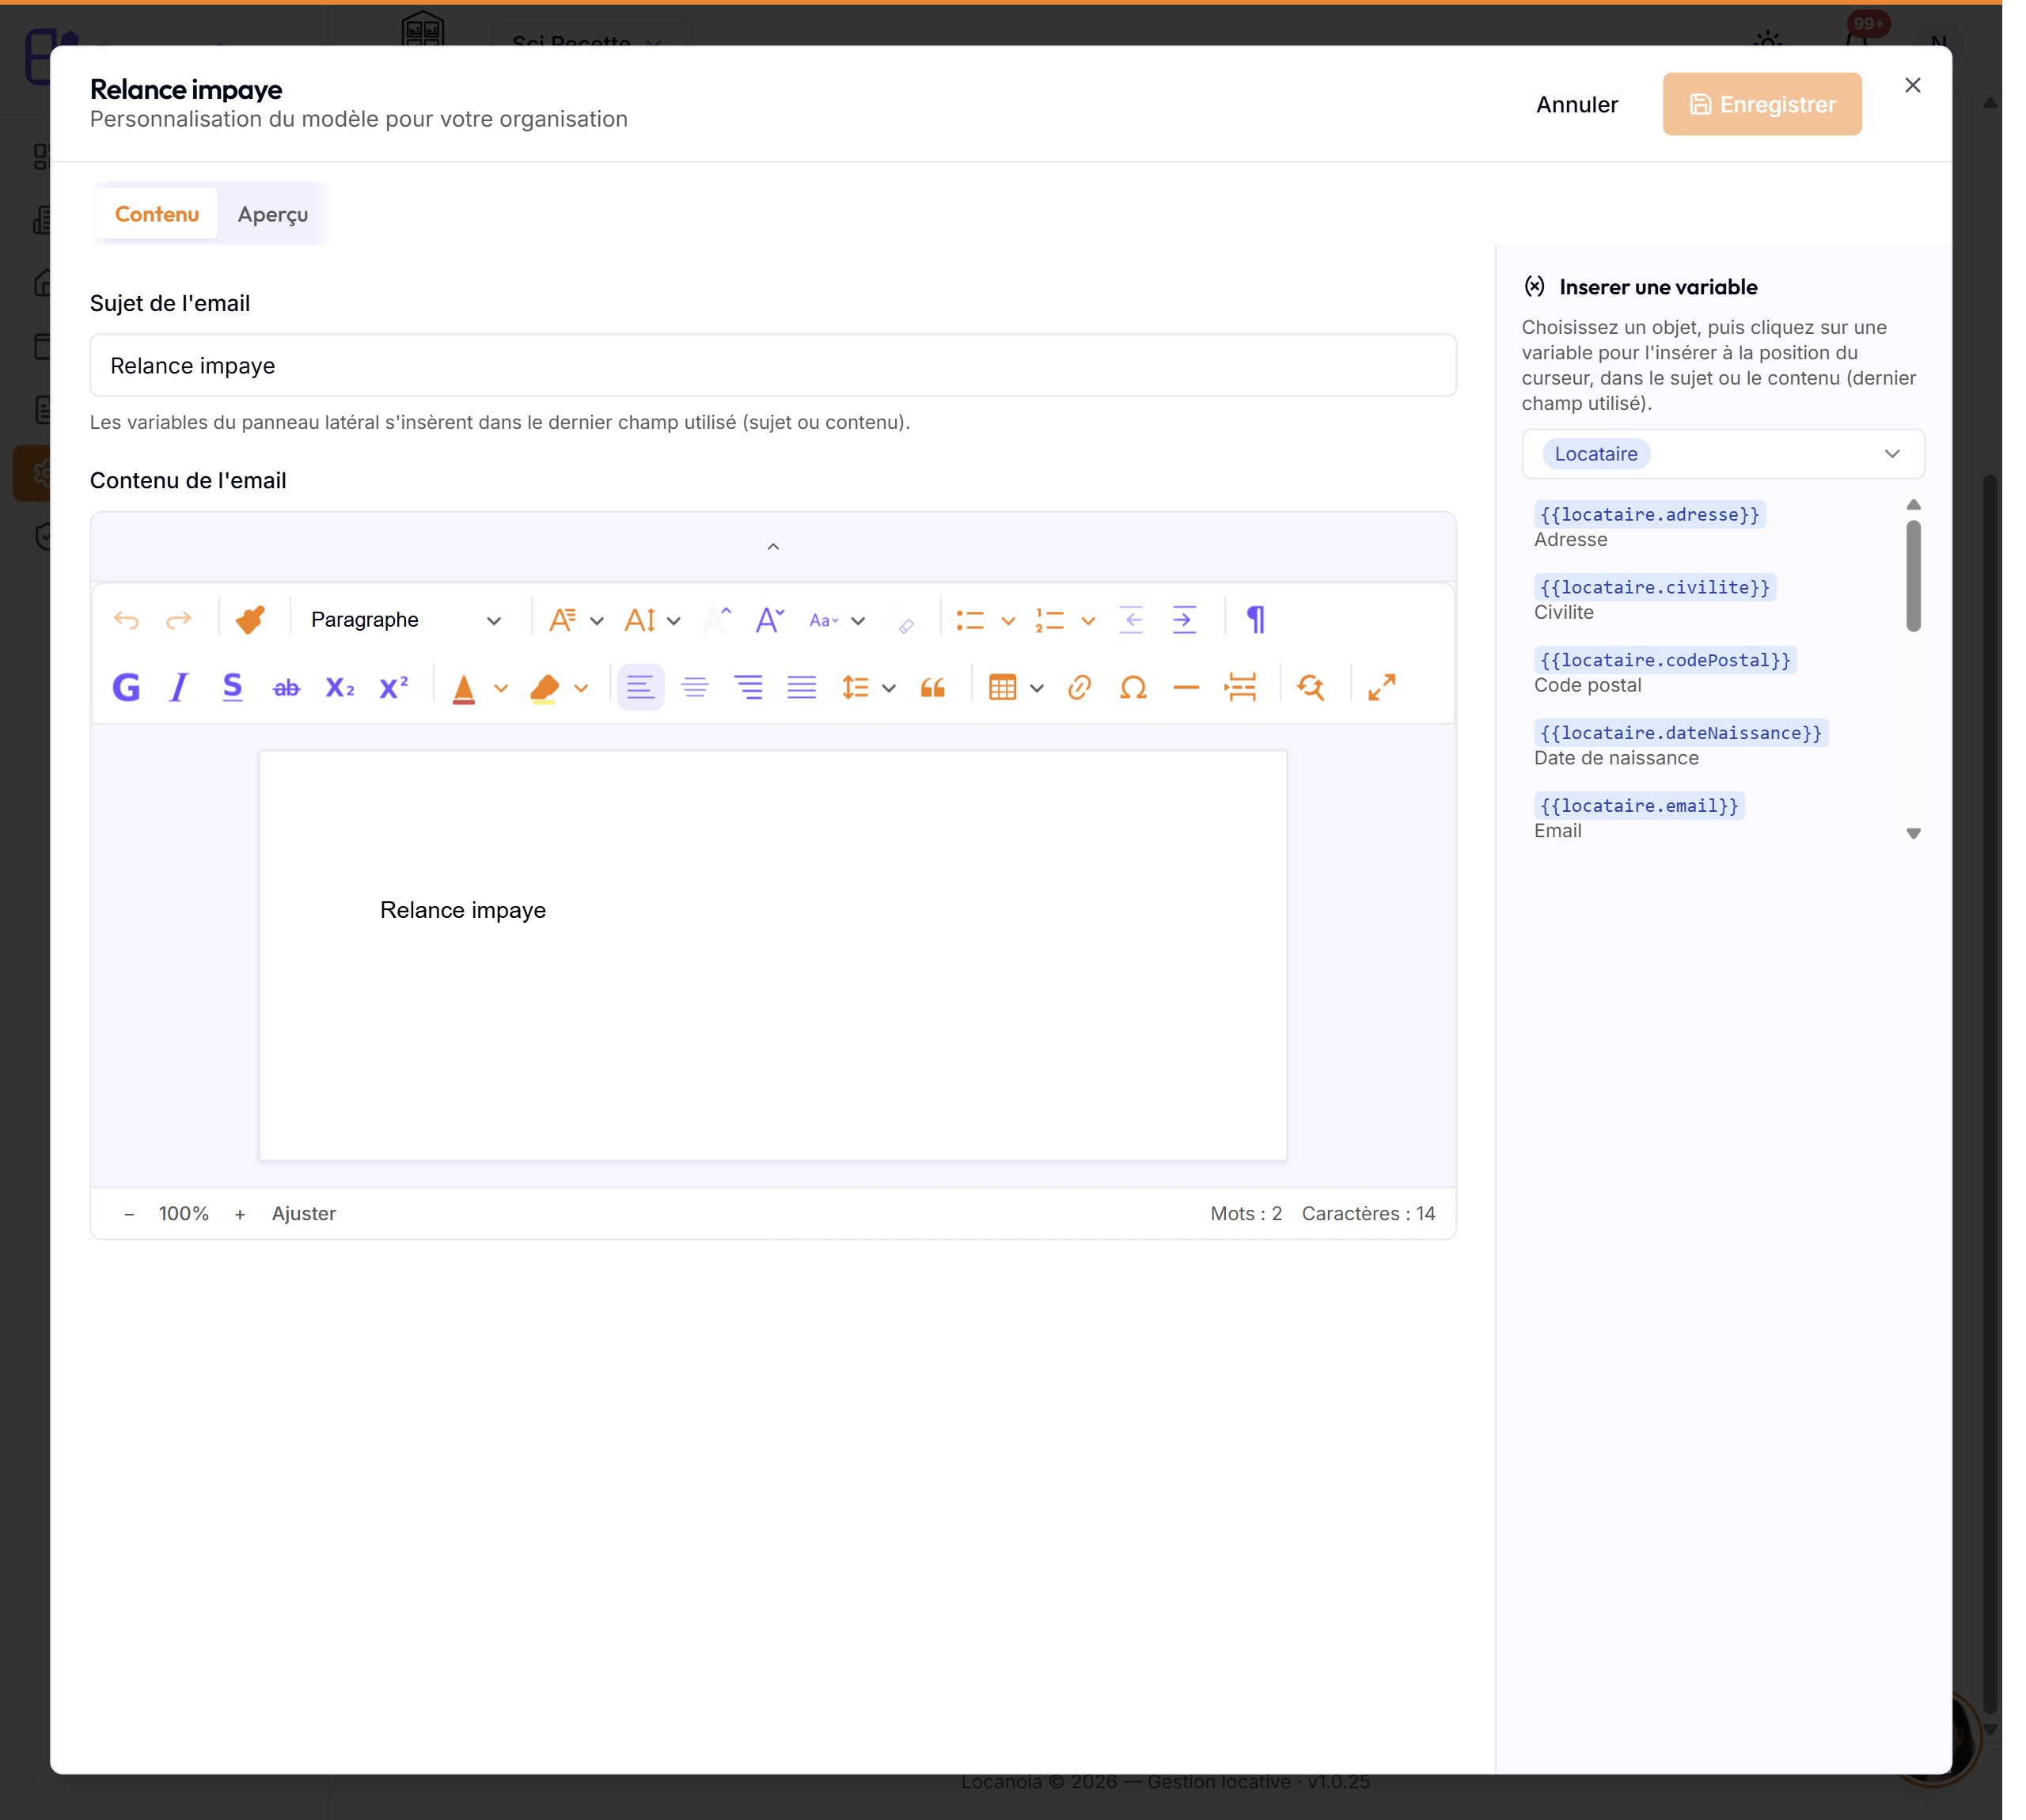Click the email subject input field
The height and width of the screenshot is (1820, 2026).
coord(773,366)
